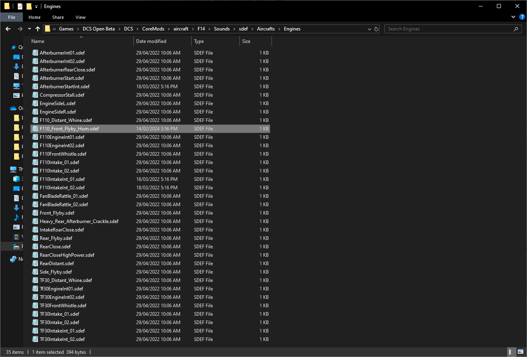Open the Home ribbon tab
Viewport: 527px width, 357px height.
click(x=35, y=17)
